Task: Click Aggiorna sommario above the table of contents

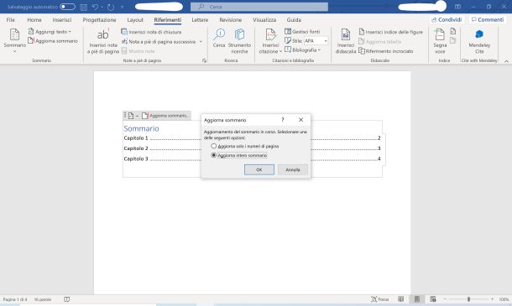Action: click(166, 116)
